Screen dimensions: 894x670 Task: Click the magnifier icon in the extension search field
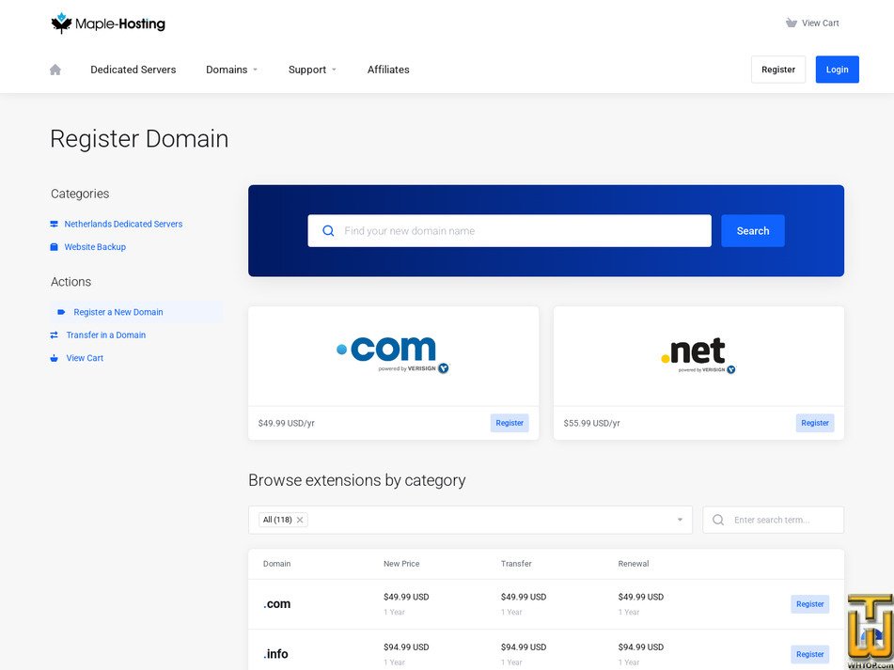[x=718, y=520]
